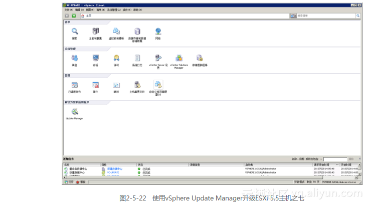Sort tasks by 名称 column header
Screen dimensions: 368x205
point(82,165)
